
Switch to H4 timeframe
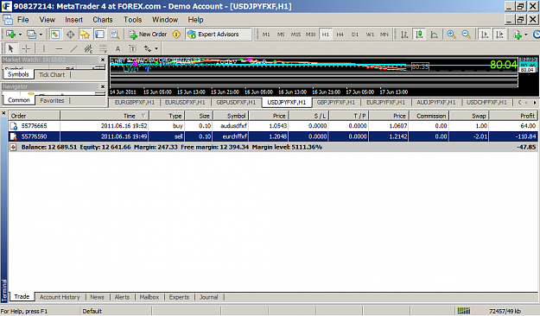[340, 35]
